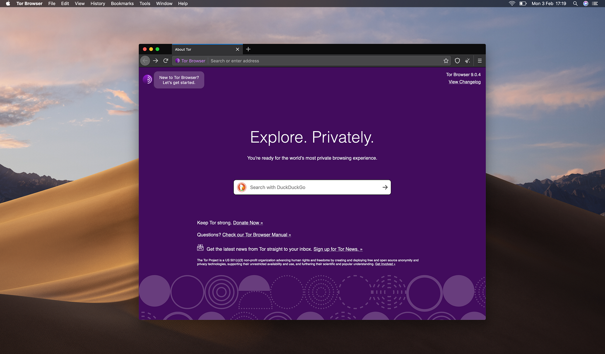Viewport: 605px width, 354px height.
Task: Click the Tor Browser 9.0.4 version text
Action: (x=463, y=74)
